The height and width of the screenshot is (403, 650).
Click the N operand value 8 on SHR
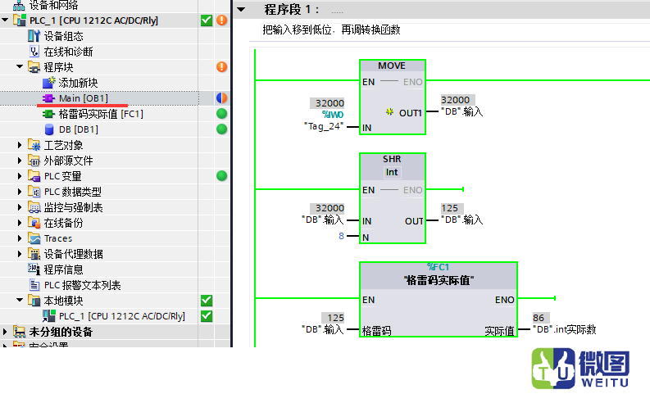341,236
